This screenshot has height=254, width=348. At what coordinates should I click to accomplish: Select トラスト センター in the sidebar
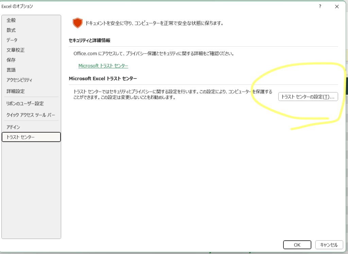tap(31, 137)
